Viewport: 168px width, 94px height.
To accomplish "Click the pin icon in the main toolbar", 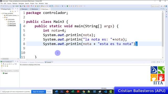I will tap(50, 6).
